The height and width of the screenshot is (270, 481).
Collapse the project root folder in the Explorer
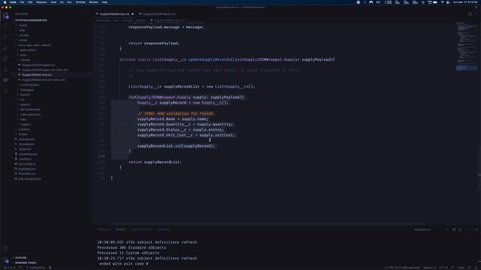[31, 20]
